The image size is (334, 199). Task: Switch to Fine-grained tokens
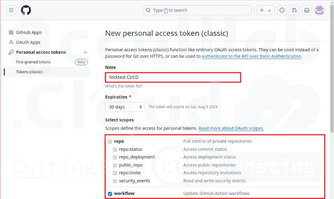pyautogui.click(x=33, y=62)
